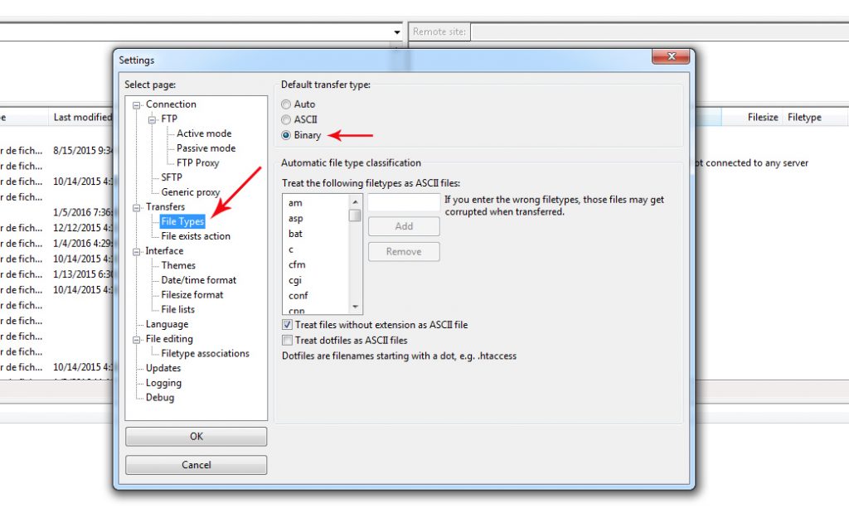Collapse the FTP tree node

(153, 119)
